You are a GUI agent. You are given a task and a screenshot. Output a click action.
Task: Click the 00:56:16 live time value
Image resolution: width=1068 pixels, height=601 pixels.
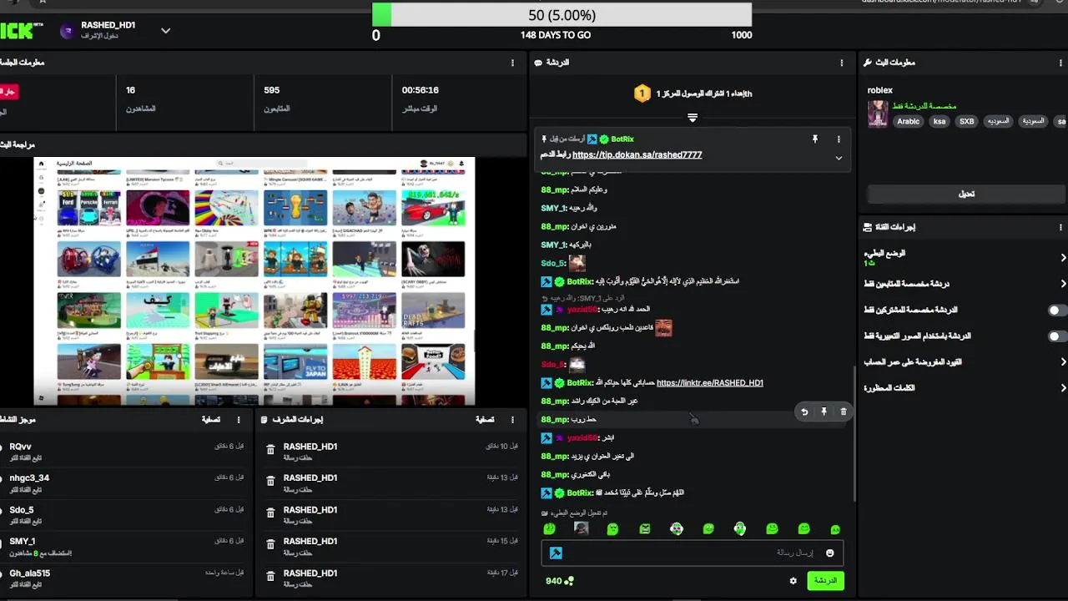pos(421,90)
